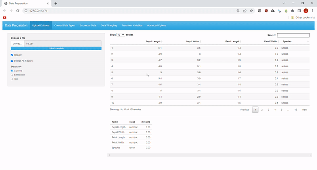
Task: Click the Species row in summary table
Action: (131, 147)
